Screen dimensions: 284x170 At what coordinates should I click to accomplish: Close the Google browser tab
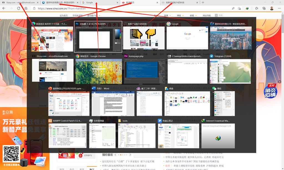pyautogui.click(x=117, y=2)
